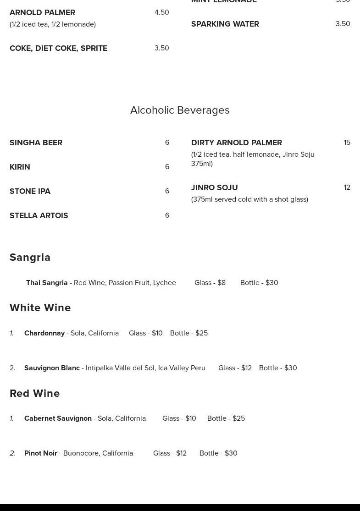This screenshot has height=511, width=360.
Task: Click the Alcoholic Beverages section heading
Action: (x=180, y=110)
